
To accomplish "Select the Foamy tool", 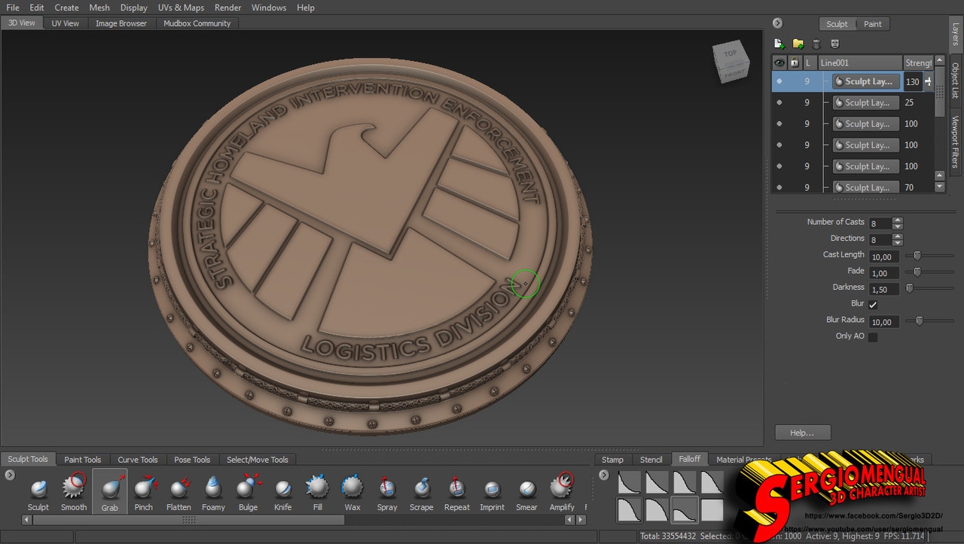I will pyautogui.click(x=213, y=492).
